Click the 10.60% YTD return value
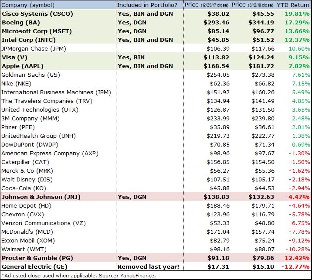 299,49
